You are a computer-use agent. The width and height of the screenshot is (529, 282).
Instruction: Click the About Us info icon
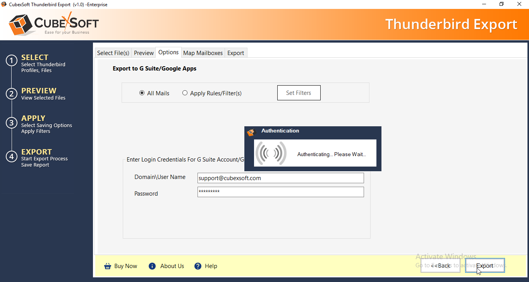click(152, 266)
